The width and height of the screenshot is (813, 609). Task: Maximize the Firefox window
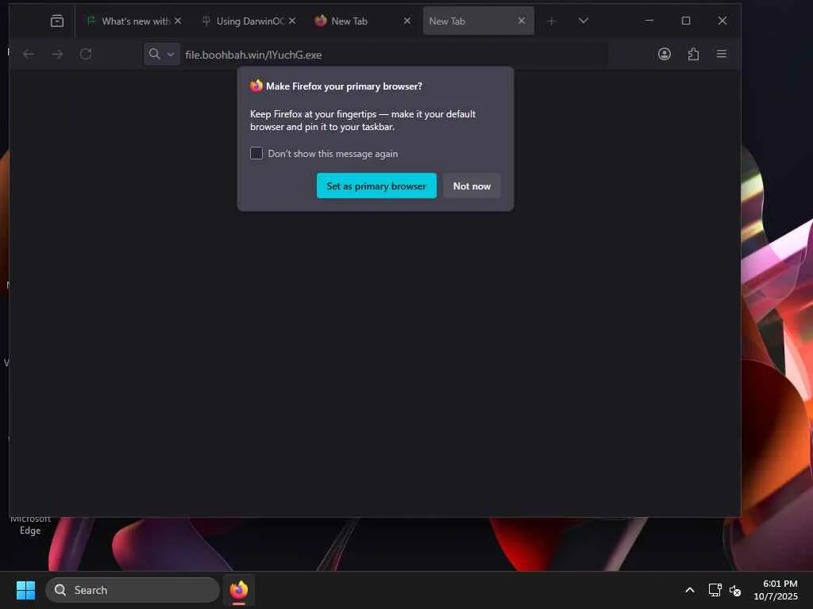coord(686,21)
